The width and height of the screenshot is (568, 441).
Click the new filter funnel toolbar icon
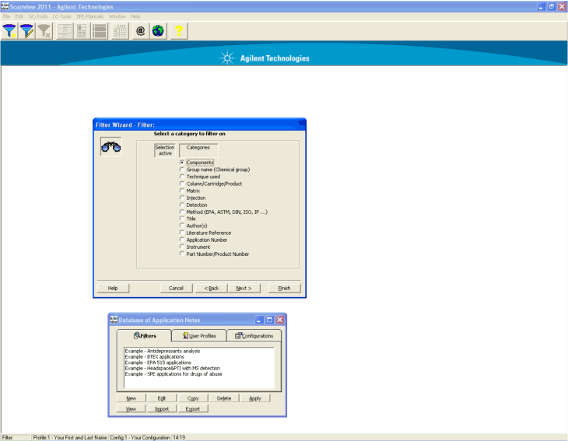coord(10,31)
